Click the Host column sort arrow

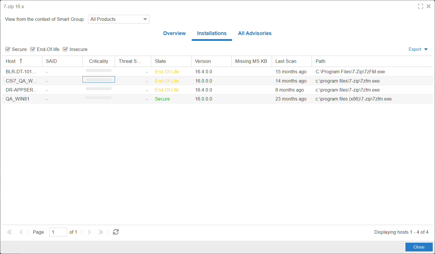click(x=21, y=61)
